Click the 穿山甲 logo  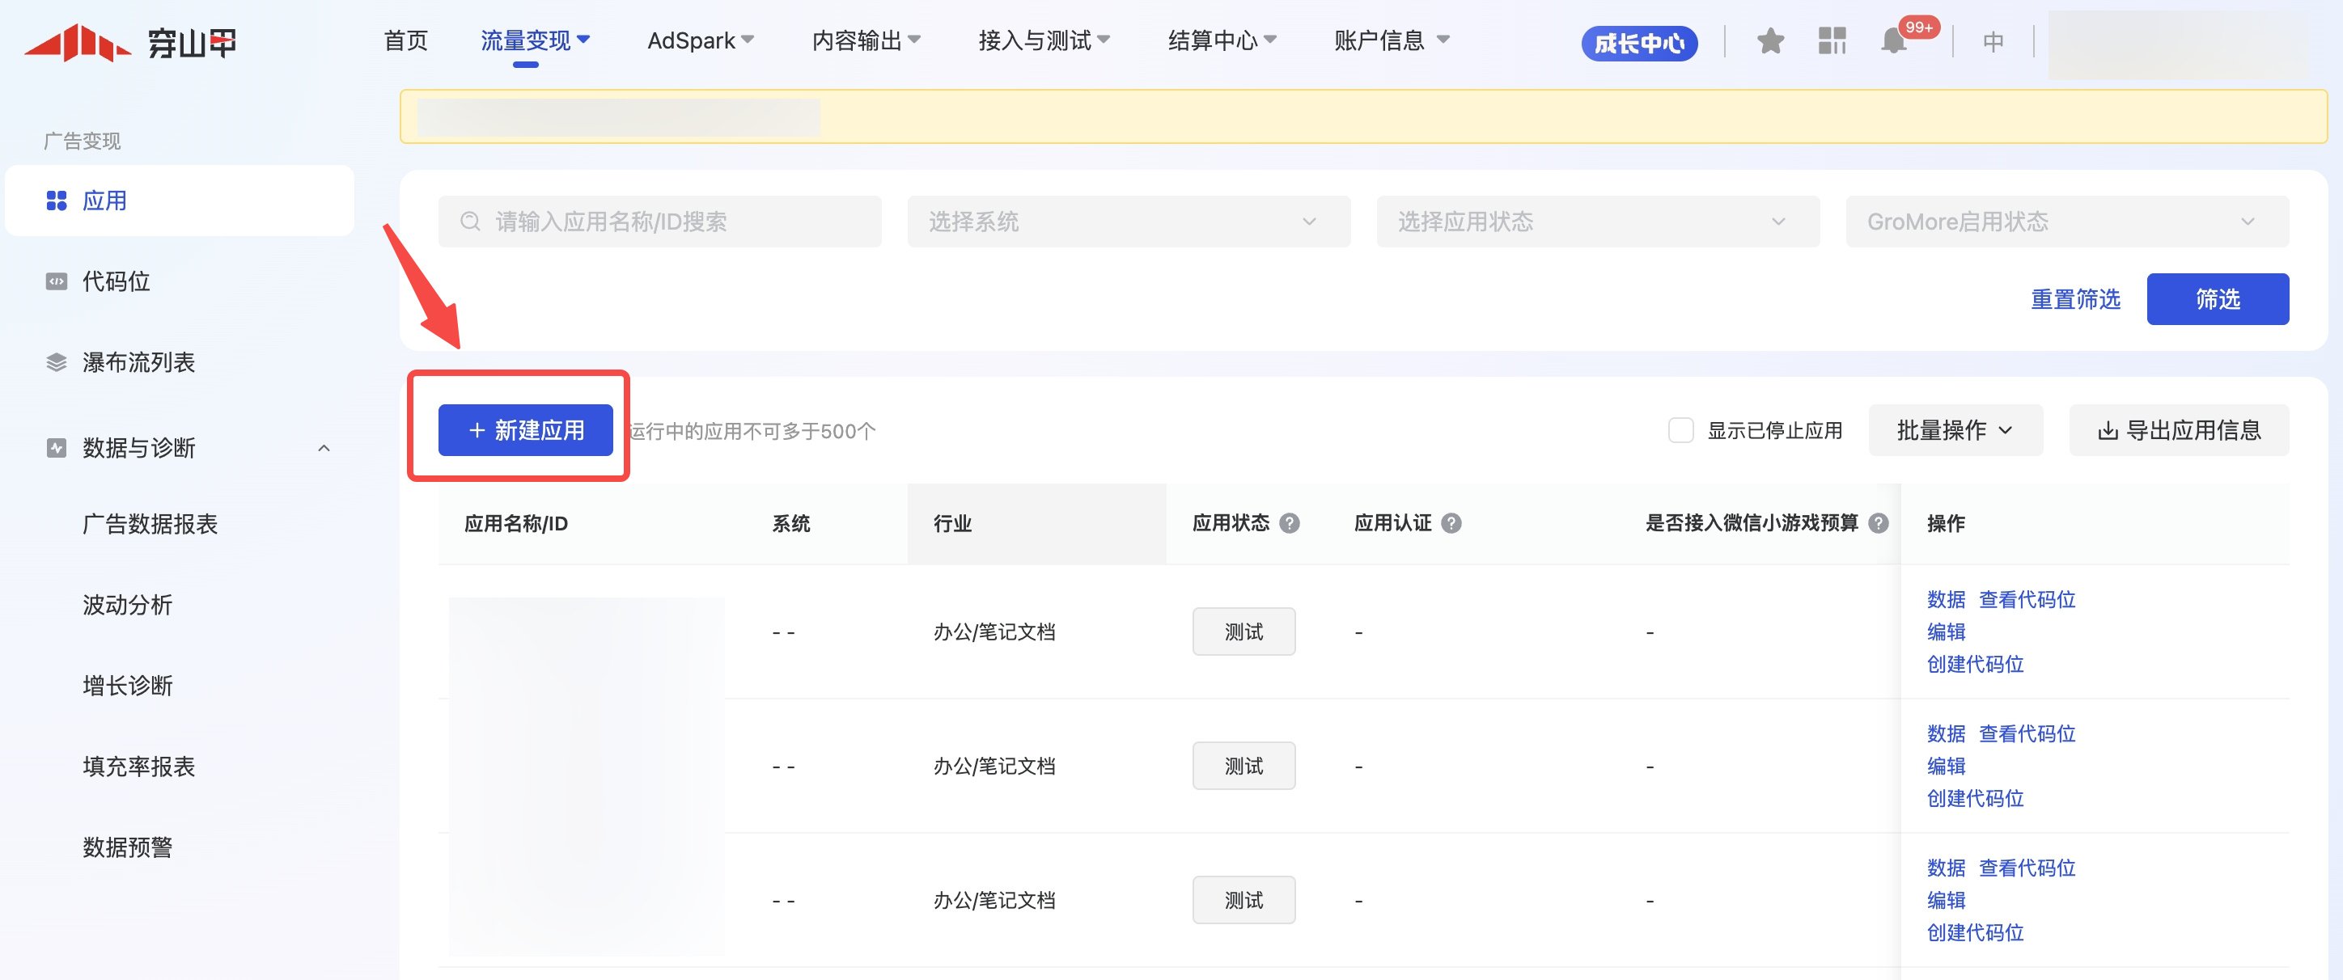click(x=130, y=43)
